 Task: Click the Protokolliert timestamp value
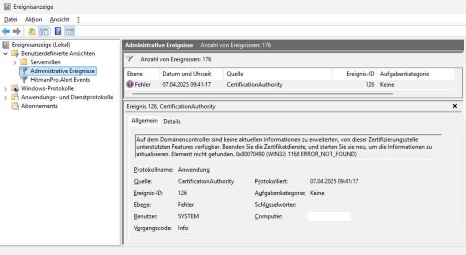[334, 181]
